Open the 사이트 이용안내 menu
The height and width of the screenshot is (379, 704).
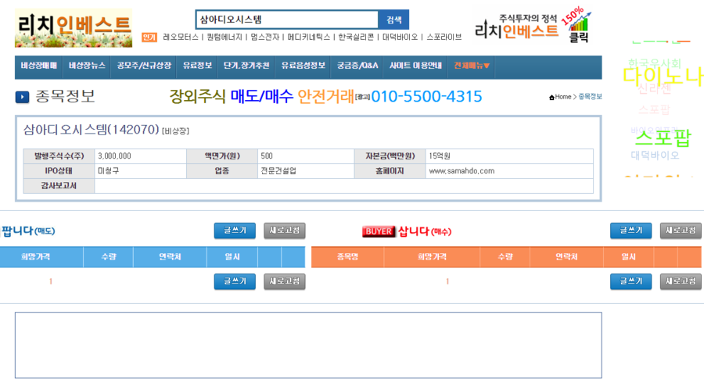[415, 66]
